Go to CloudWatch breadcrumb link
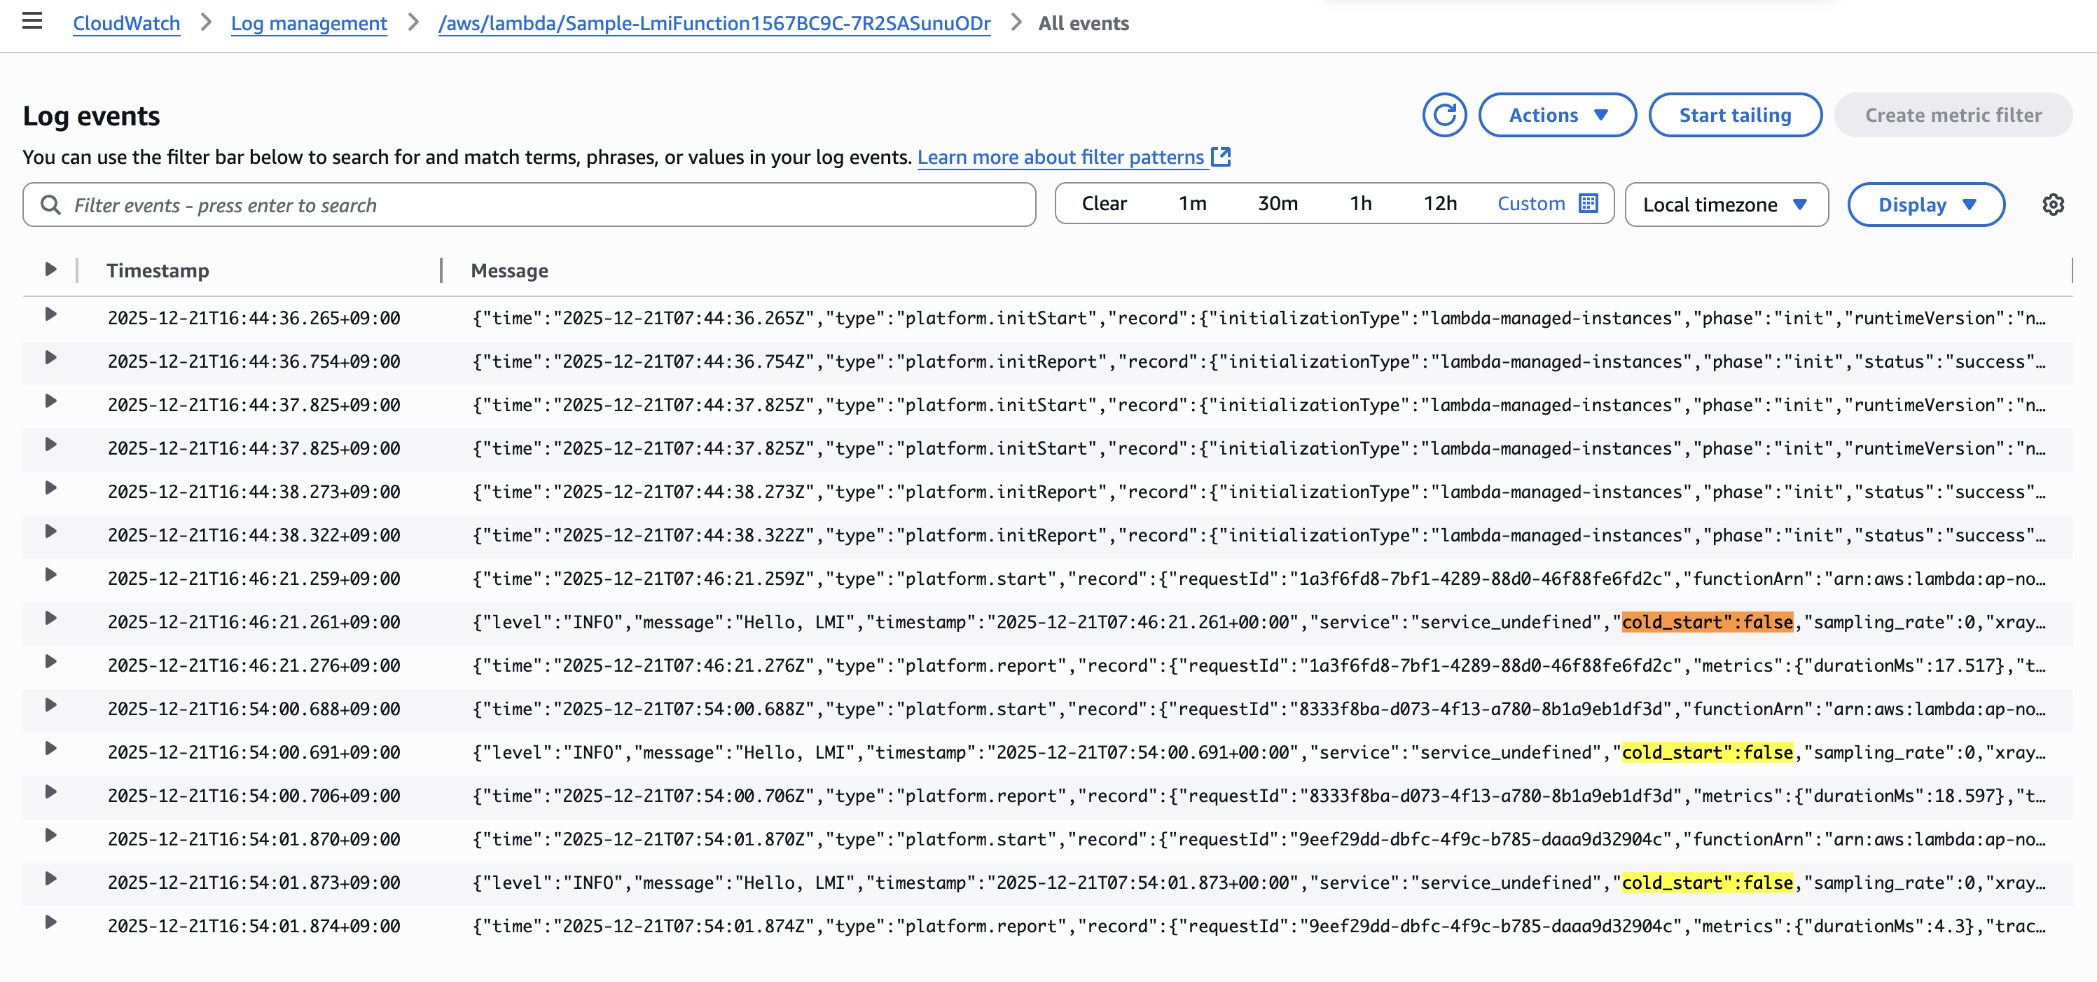Image resolution: width=2097 pixels, height=982 pixels. [126, 23]
